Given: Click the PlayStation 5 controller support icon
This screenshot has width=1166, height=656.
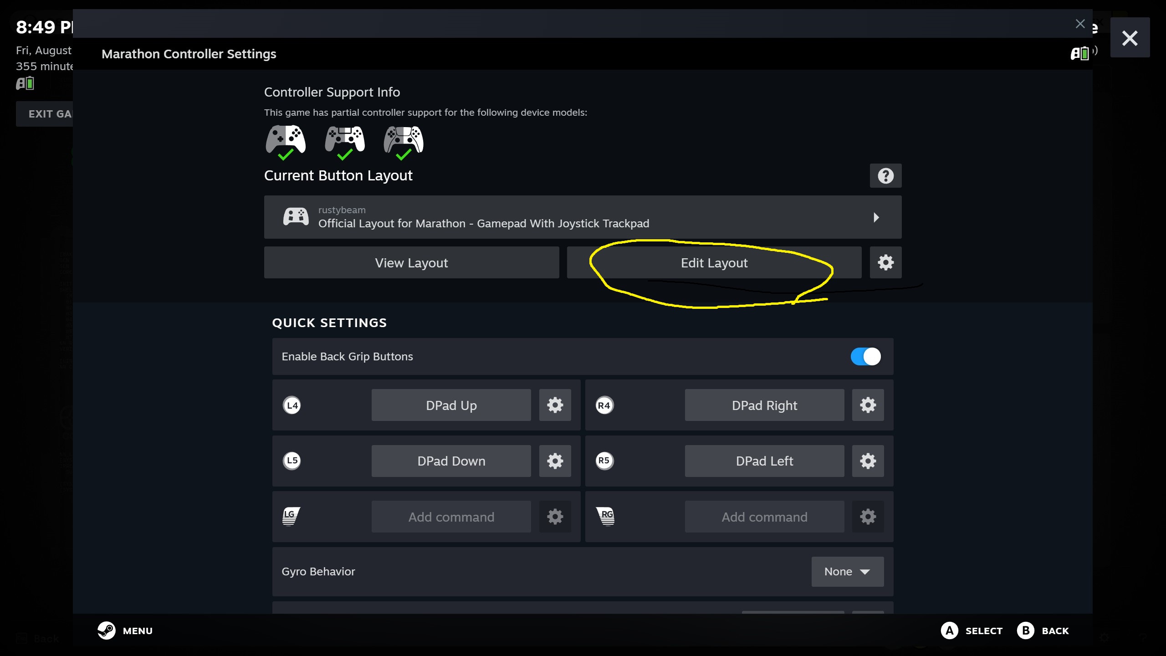Looking at the screenshot, I should (x=404, y=142).
